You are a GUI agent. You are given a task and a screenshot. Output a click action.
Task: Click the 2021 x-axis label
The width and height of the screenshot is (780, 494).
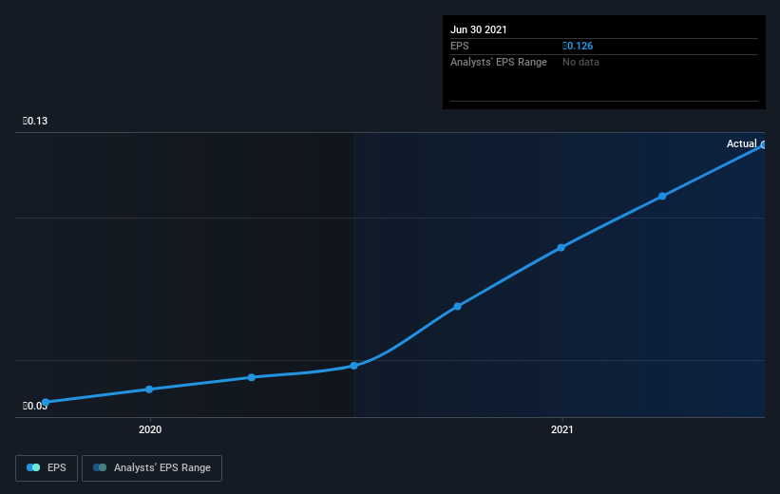(562, 429)
